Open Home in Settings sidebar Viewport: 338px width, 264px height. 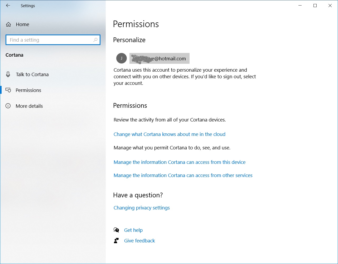tap(22, 25)
